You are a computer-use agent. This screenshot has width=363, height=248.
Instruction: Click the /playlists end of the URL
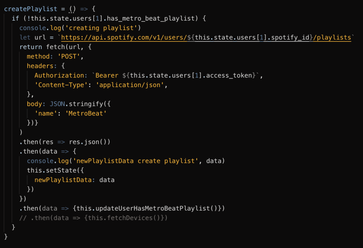tap(332, 37)
